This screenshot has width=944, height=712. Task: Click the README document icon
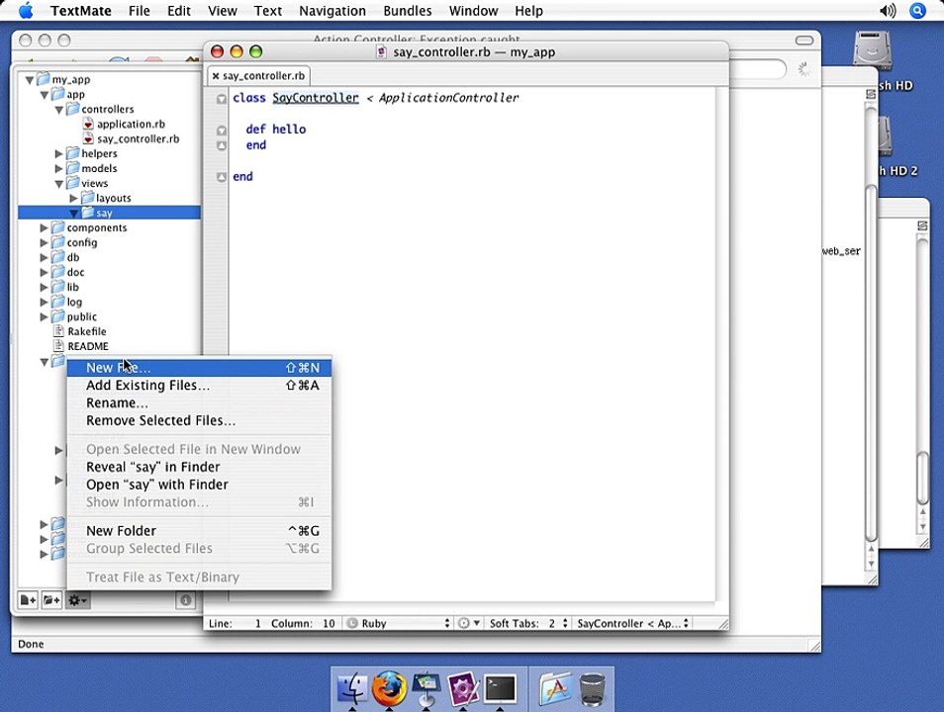tap(58, 346)
